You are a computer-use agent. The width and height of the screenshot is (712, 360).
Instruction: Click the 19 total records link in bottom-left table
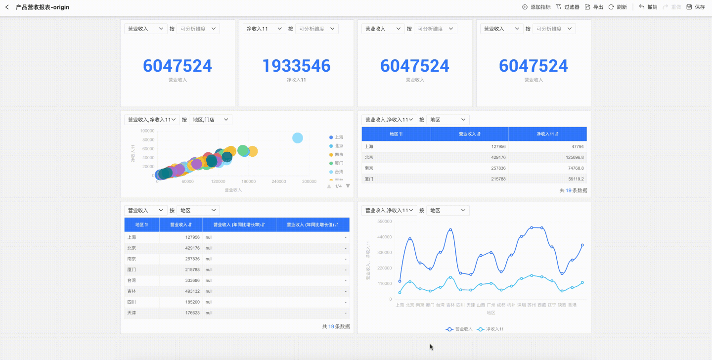pos(331,326)
